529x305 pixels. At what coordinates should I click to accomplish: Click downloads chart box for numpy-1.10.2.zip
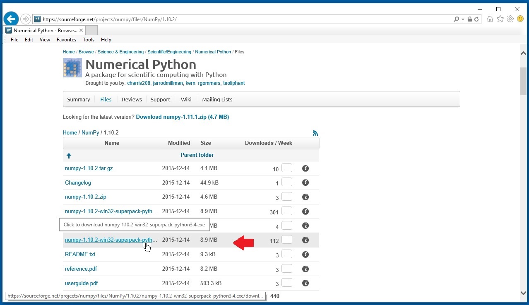click(287, 196)
